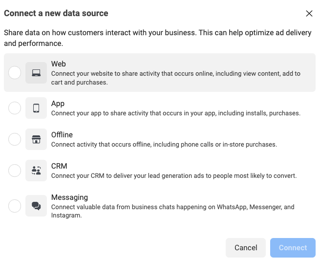Click the Messaging description mentioning WhatsApp
Viewport: 320px width, 260px height.
173,211
